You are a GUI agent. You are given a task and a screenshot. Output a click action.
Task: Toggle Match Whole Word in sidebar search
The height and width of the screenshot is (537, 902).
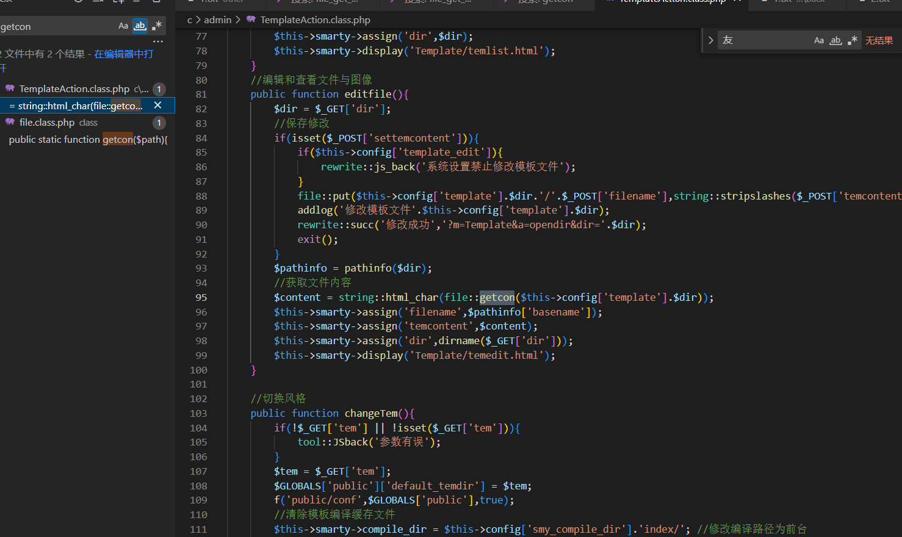(140, 26)
